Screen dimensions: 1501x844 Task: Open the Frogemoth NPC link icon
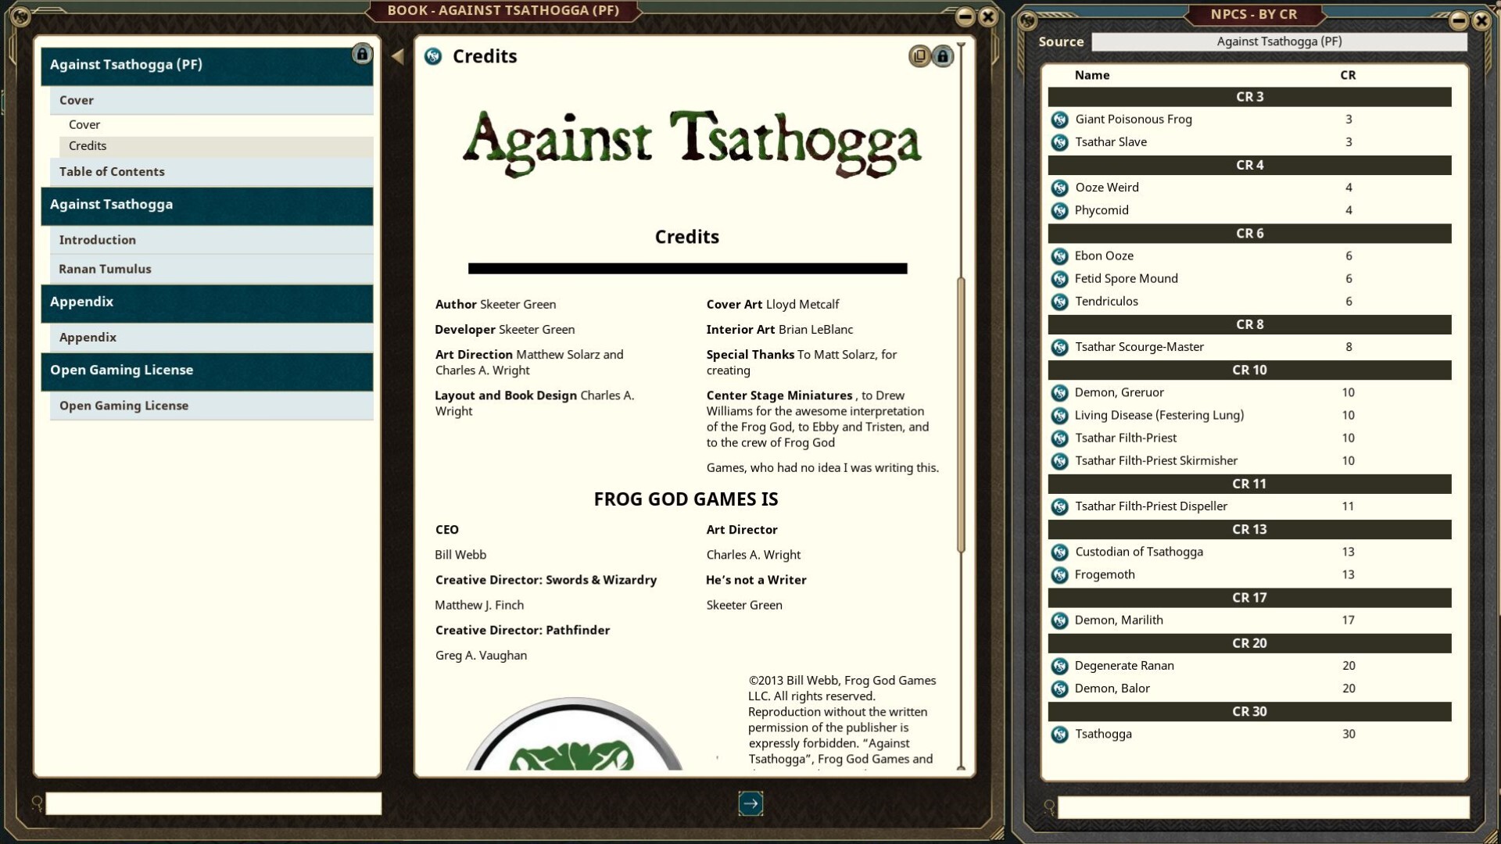(1059, 575)
